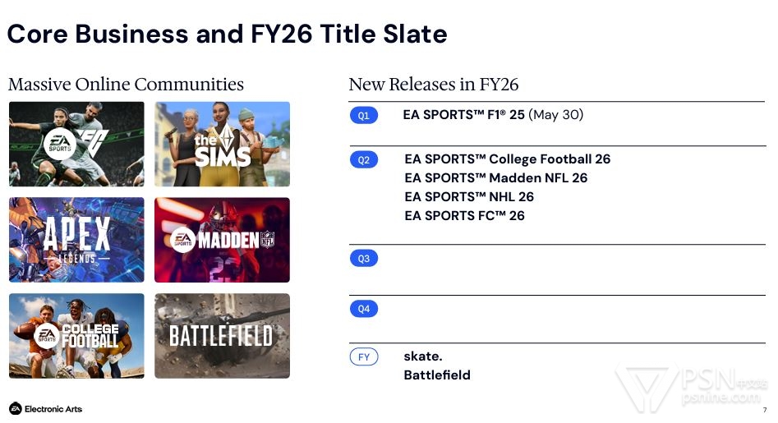This screenshot has width=778, height=423.
Task: Click the skate. title entry
Action: pos(423,356)
